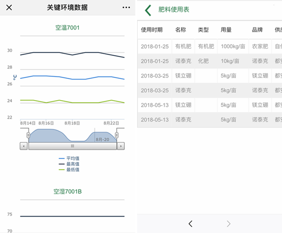Open the three-dot more options menu
The width and height of the screenshot is (282, 233).
pyautogui.click(x=126, y=8)
